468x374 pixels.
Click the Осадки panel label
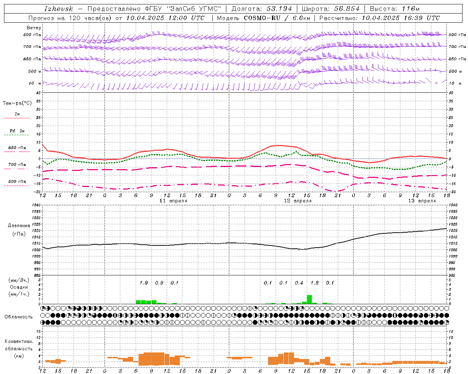point(19,287)
